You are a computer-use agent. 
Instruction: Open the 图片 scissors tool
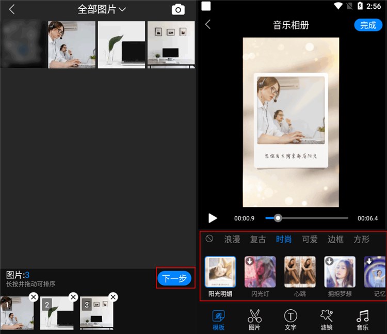254,320
